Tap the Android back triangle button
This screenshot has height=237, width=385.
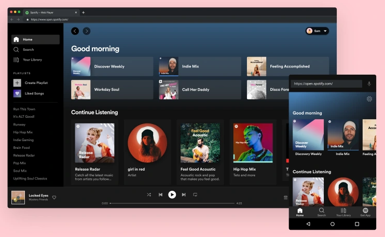[x=308, y=224]
